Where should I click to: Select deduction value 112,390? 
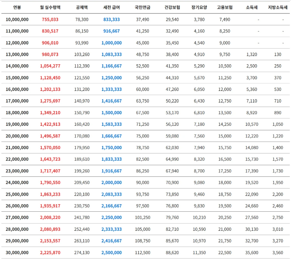click(x=82, y=66)
